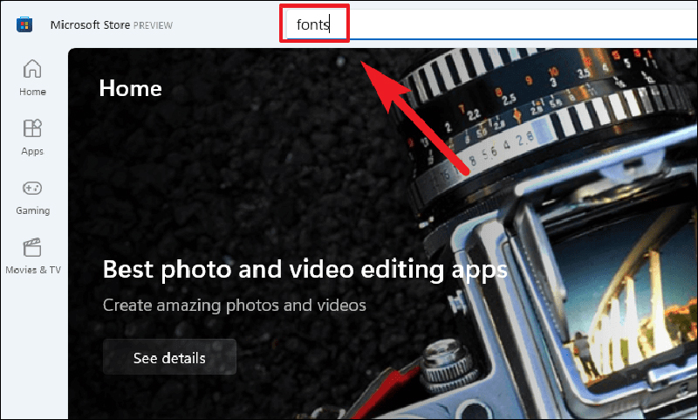Click the search box containing 'fonts'
The width and height of the screenshot is (698, 420).
click(490, 24)
